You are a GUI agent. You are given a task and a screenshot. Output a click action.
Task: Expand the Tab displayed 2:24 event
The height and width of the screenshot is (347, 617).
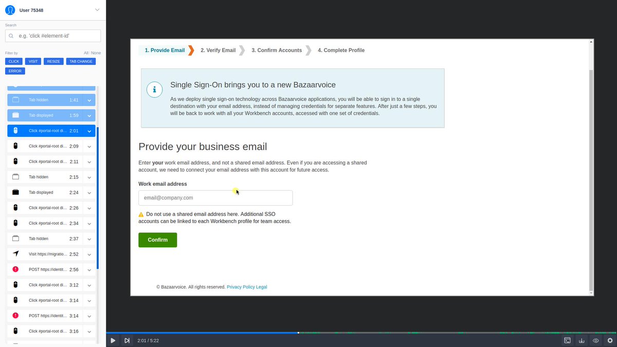[x=89, y=193]
